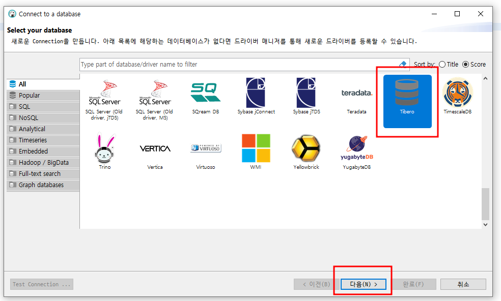Click the 다음(N) next button
The image size is (501, 301).
point(364,284)
